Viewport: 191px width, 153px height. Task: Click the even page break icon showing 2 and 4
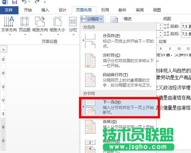point(90,146)
